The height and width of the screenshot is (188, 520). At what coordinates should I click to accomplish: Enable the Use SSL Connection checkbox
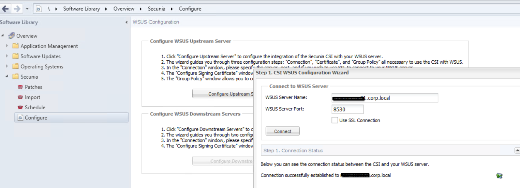pos(335,120)
